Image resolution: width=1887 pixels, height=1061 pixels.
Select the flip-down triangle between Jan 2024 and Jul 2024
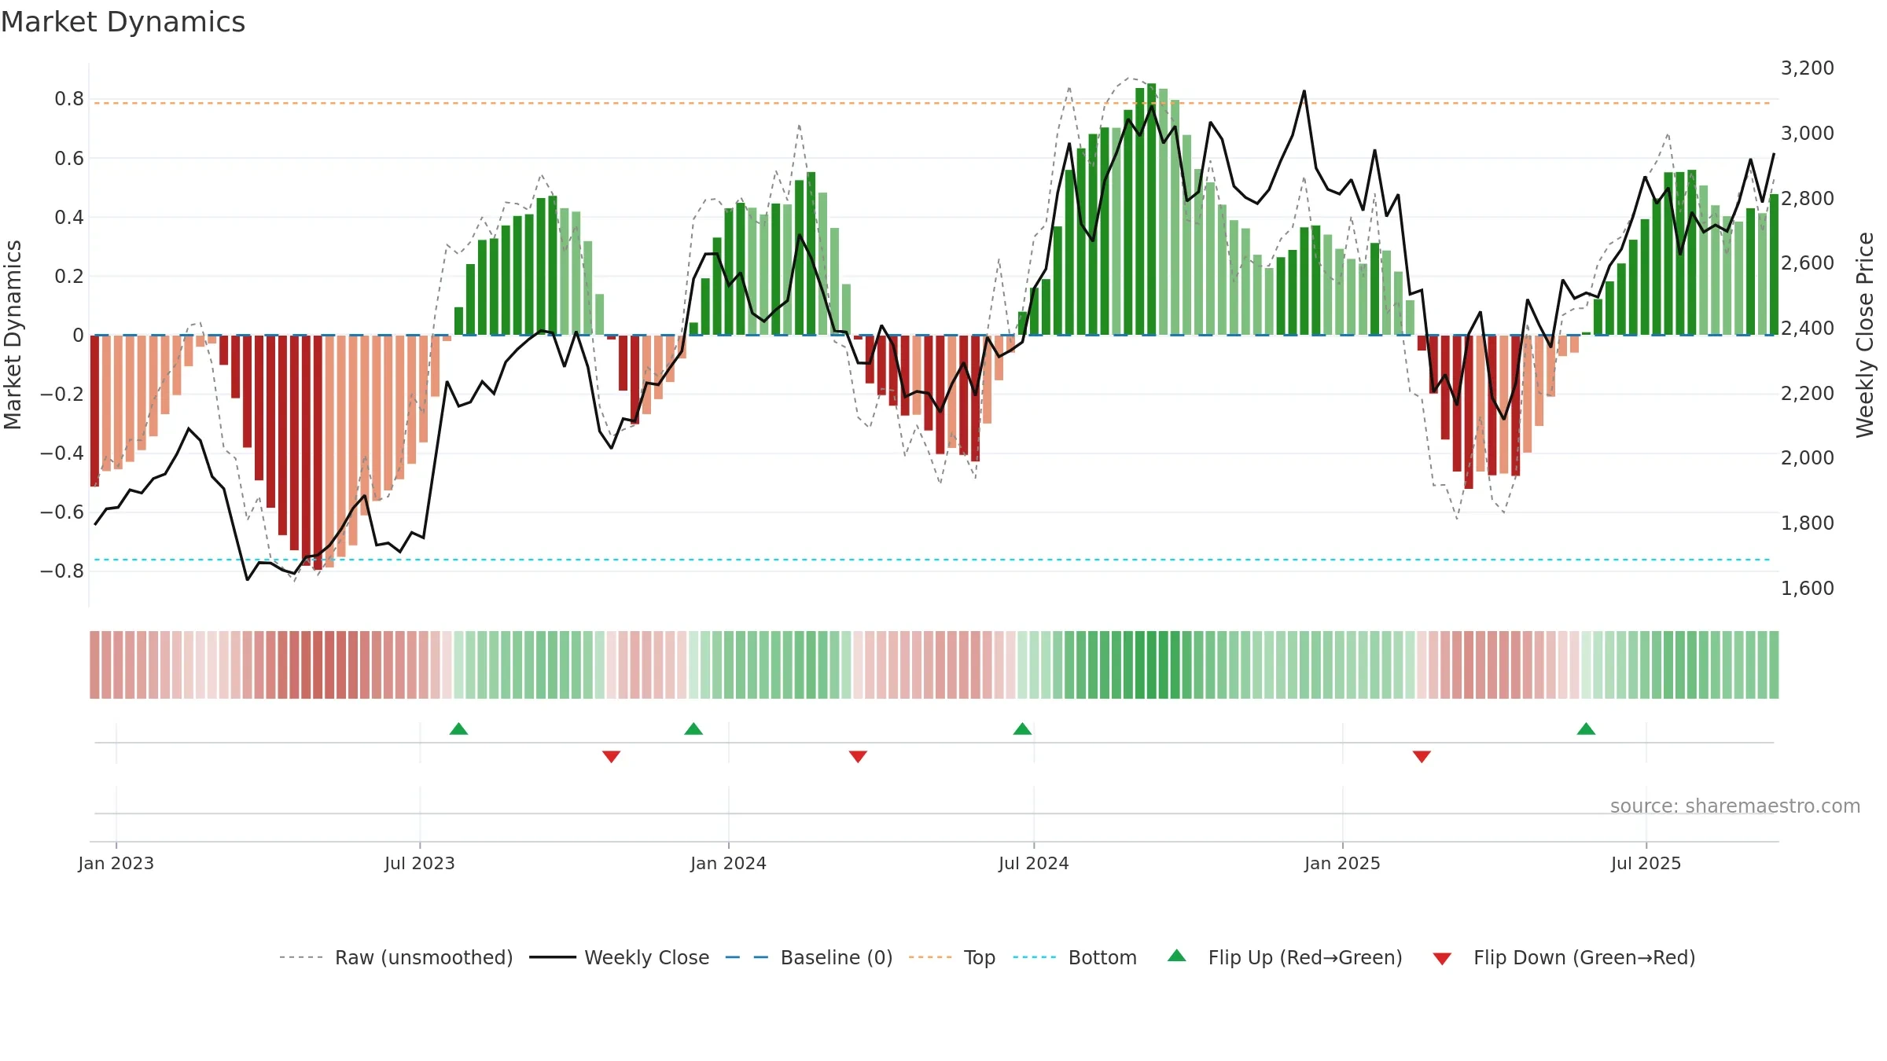coord(858,756)
